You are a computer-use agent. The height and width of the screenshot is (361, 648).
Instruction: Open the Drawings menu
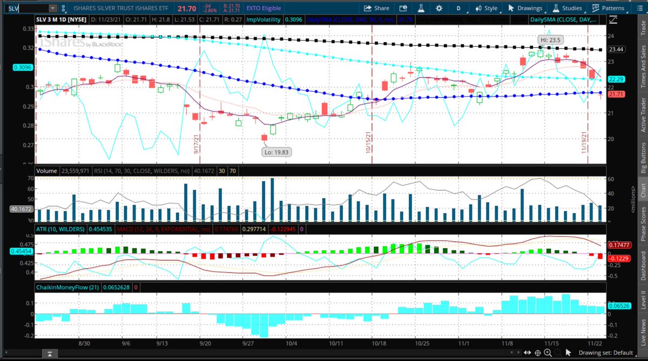point(525,8)
